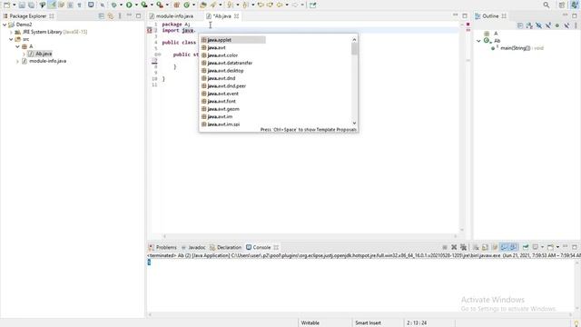Click the lightbulb icon in status bar

coord(576,323)
